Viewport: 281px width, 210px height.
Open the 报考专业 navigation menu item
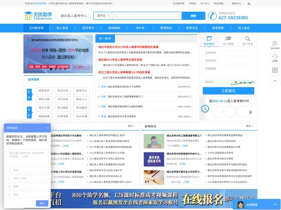click(192, 28)
